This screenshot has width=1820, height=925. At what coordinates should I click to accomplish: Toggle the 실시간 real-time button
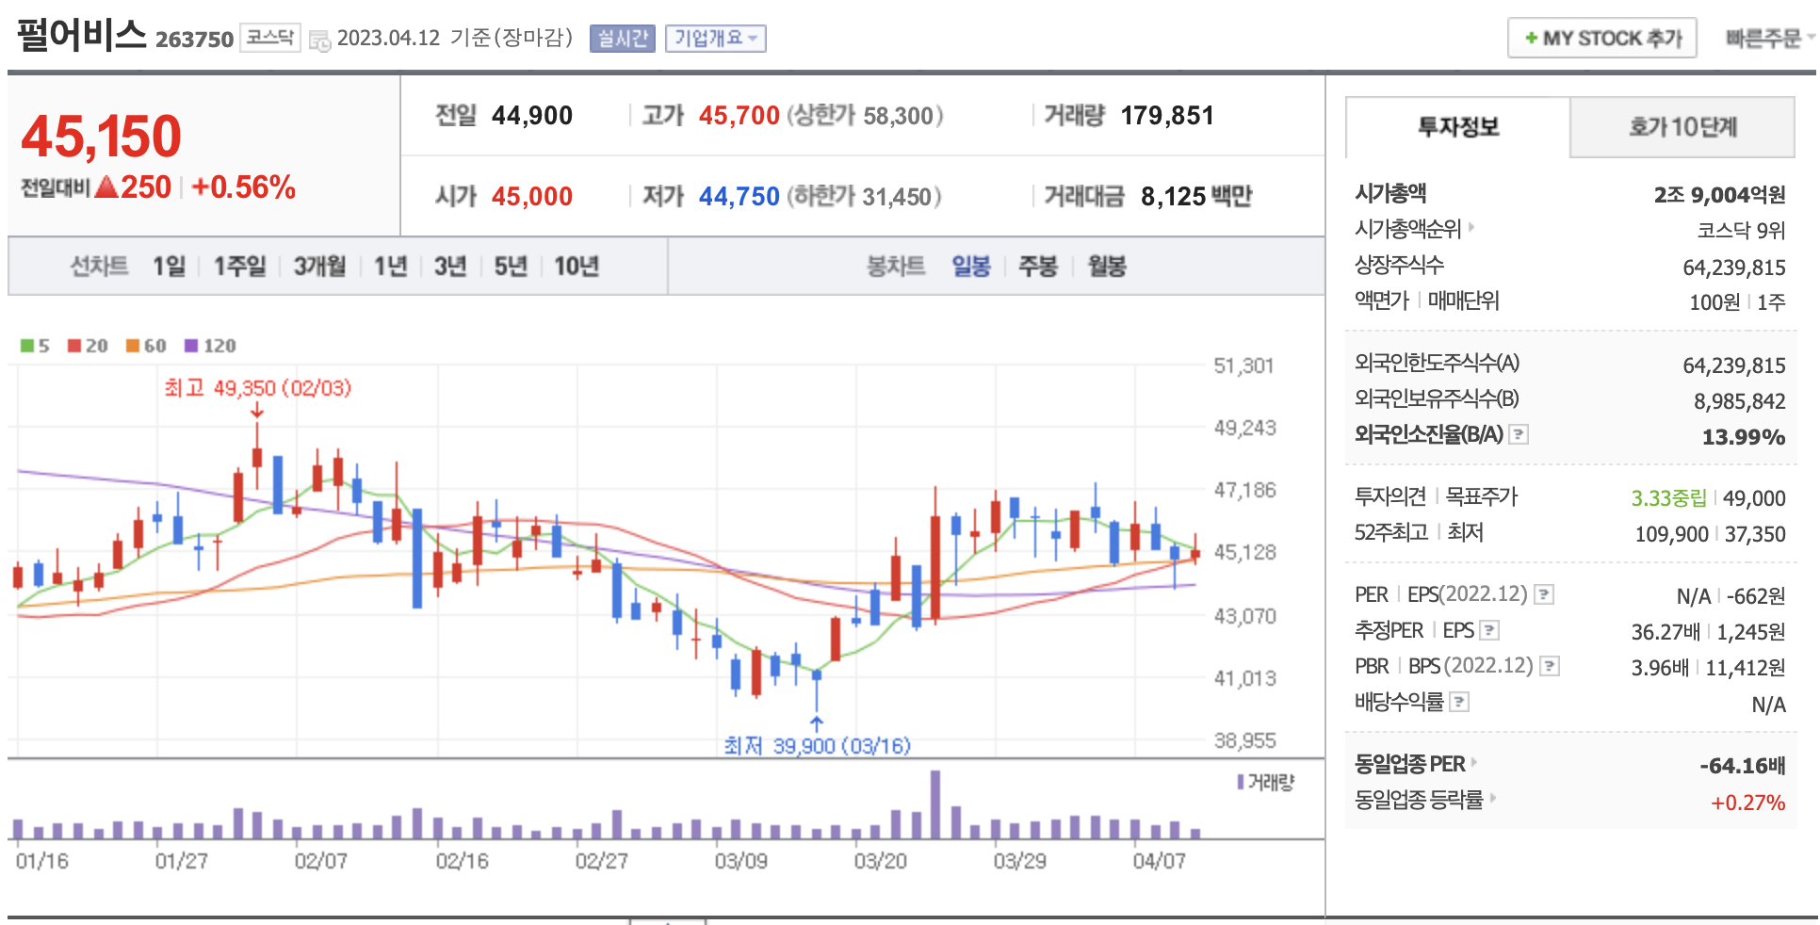[622, 39]
